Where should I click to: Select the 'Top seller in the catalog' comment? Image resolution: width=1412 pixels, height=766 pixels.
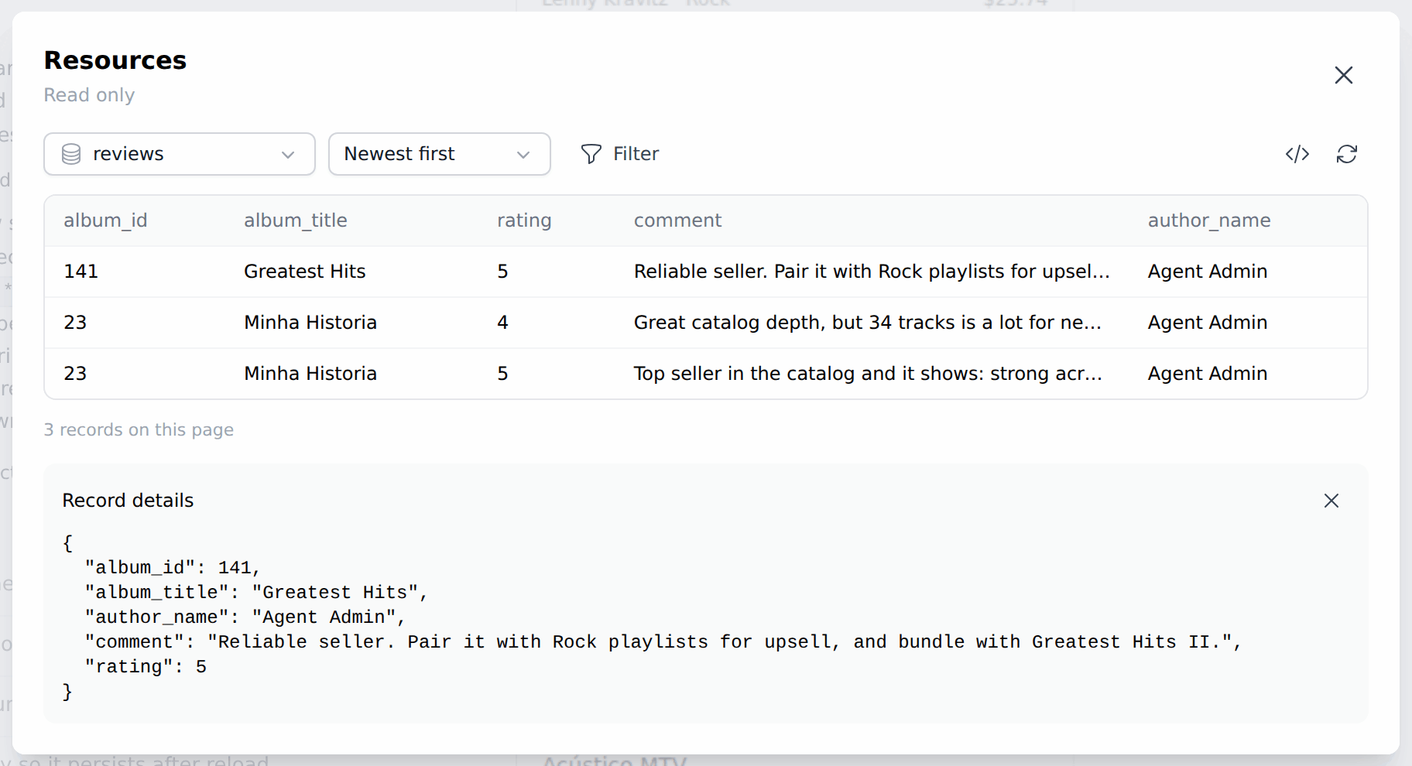(x=867, y=374)
